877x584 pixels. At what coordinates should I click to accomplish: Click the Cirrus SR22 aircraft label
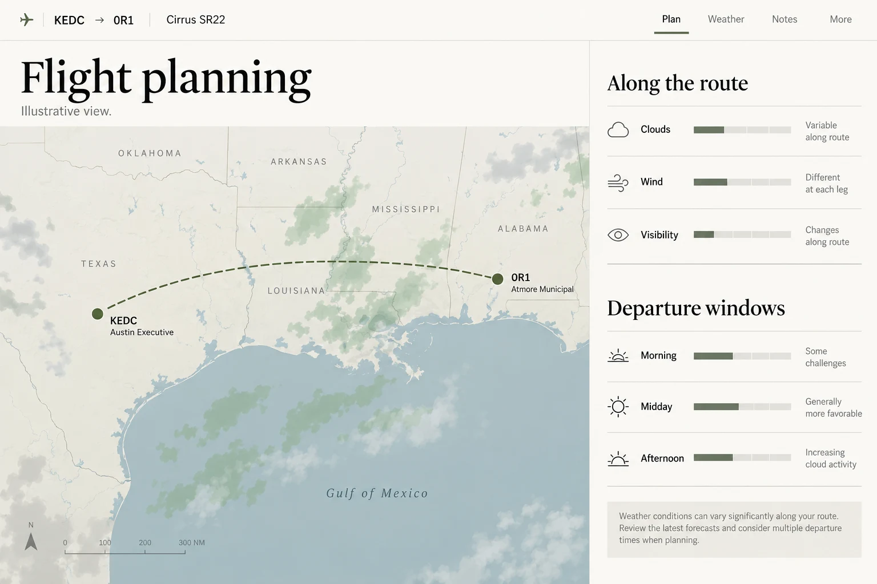point(196,20)
